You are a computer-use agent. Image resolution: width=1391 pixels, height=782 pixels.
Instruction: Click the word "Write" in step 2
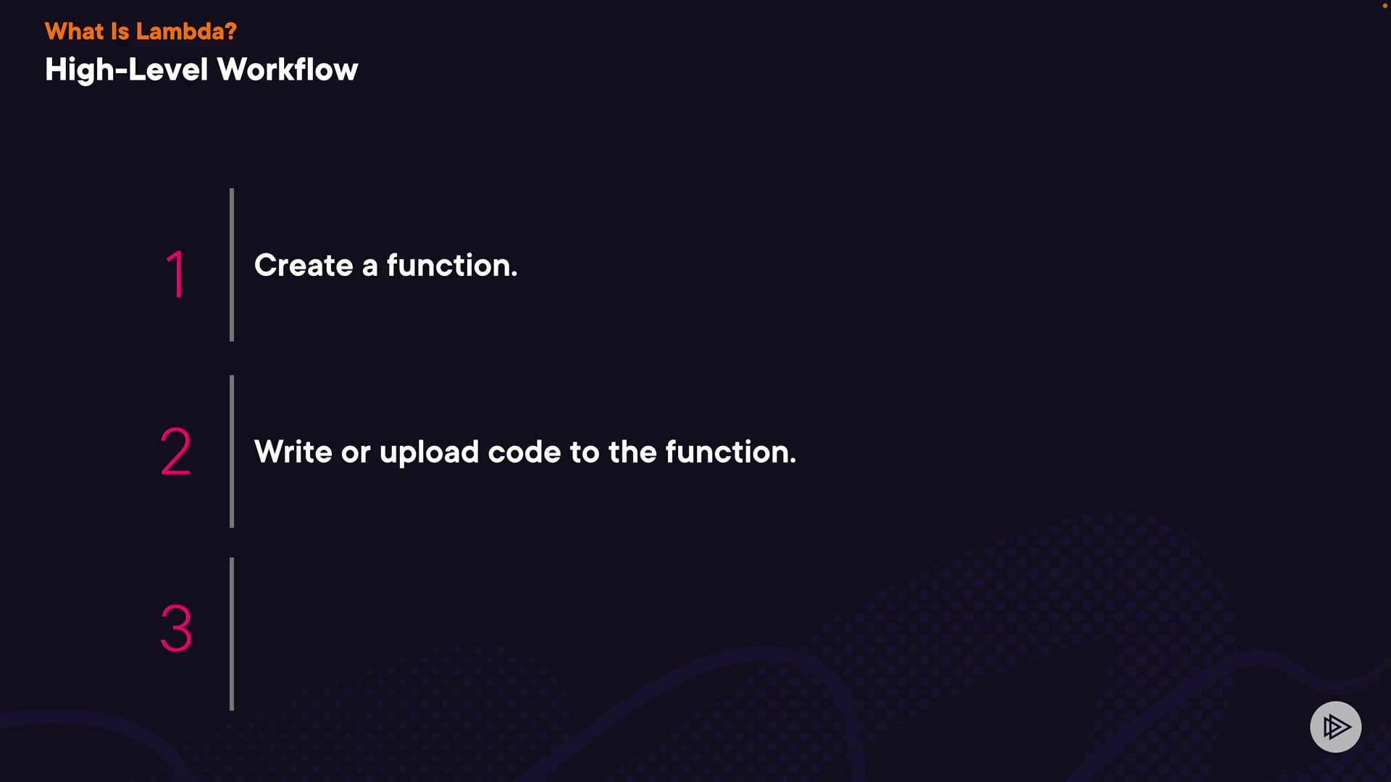[293, 452]
